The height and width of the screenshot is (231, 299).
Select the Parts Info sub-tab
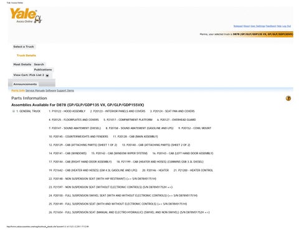tap(18, 90)
